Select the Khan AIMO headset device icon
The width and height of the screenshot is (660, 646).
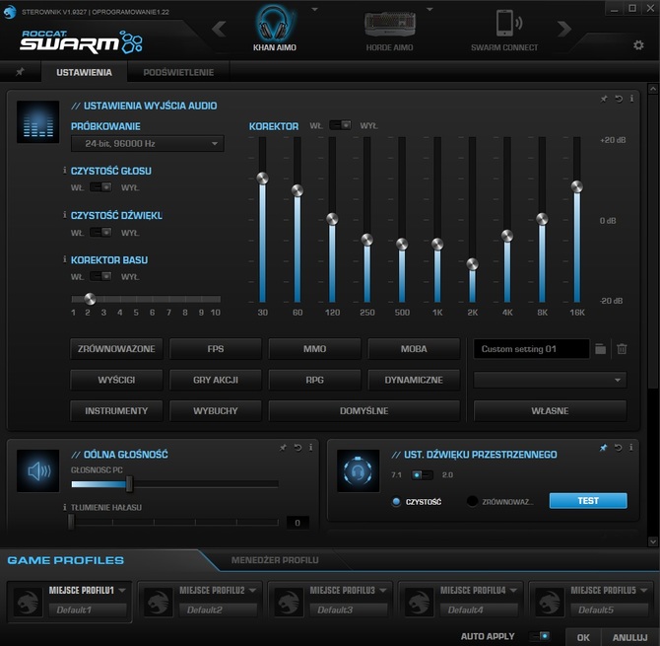point(275,23)
